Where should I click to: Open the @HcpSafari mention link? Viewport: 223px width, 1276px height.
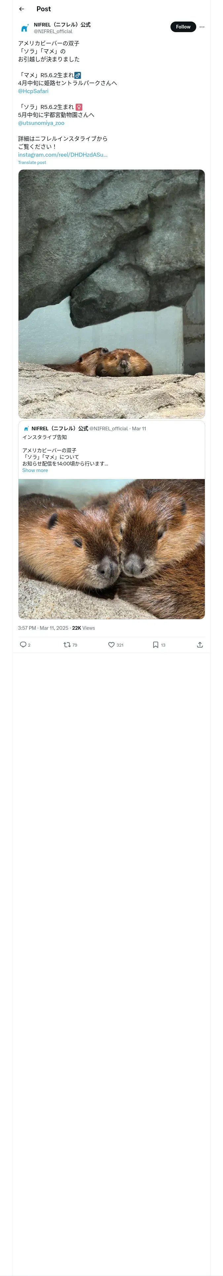click(x=33, y=91)
